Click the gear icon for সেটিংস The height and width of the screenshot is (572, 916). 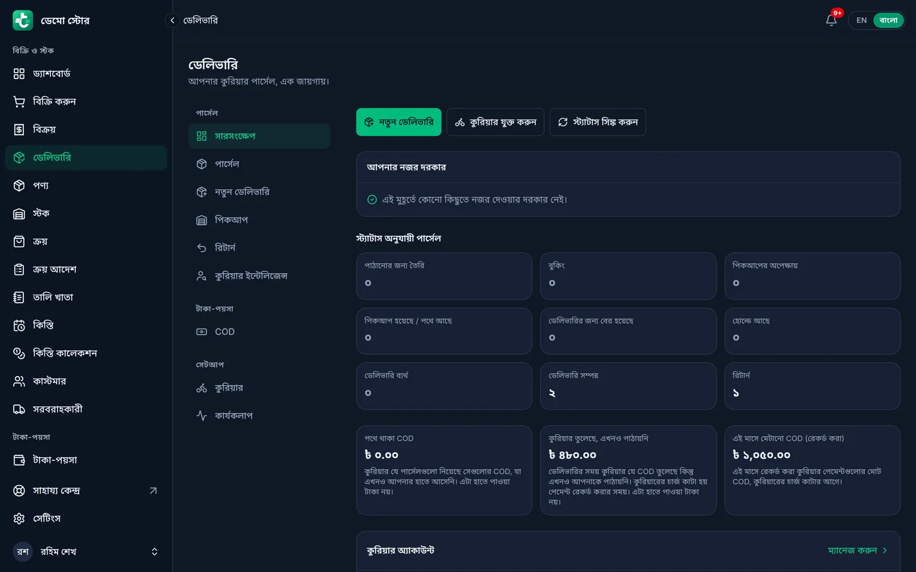click(19, 518)
